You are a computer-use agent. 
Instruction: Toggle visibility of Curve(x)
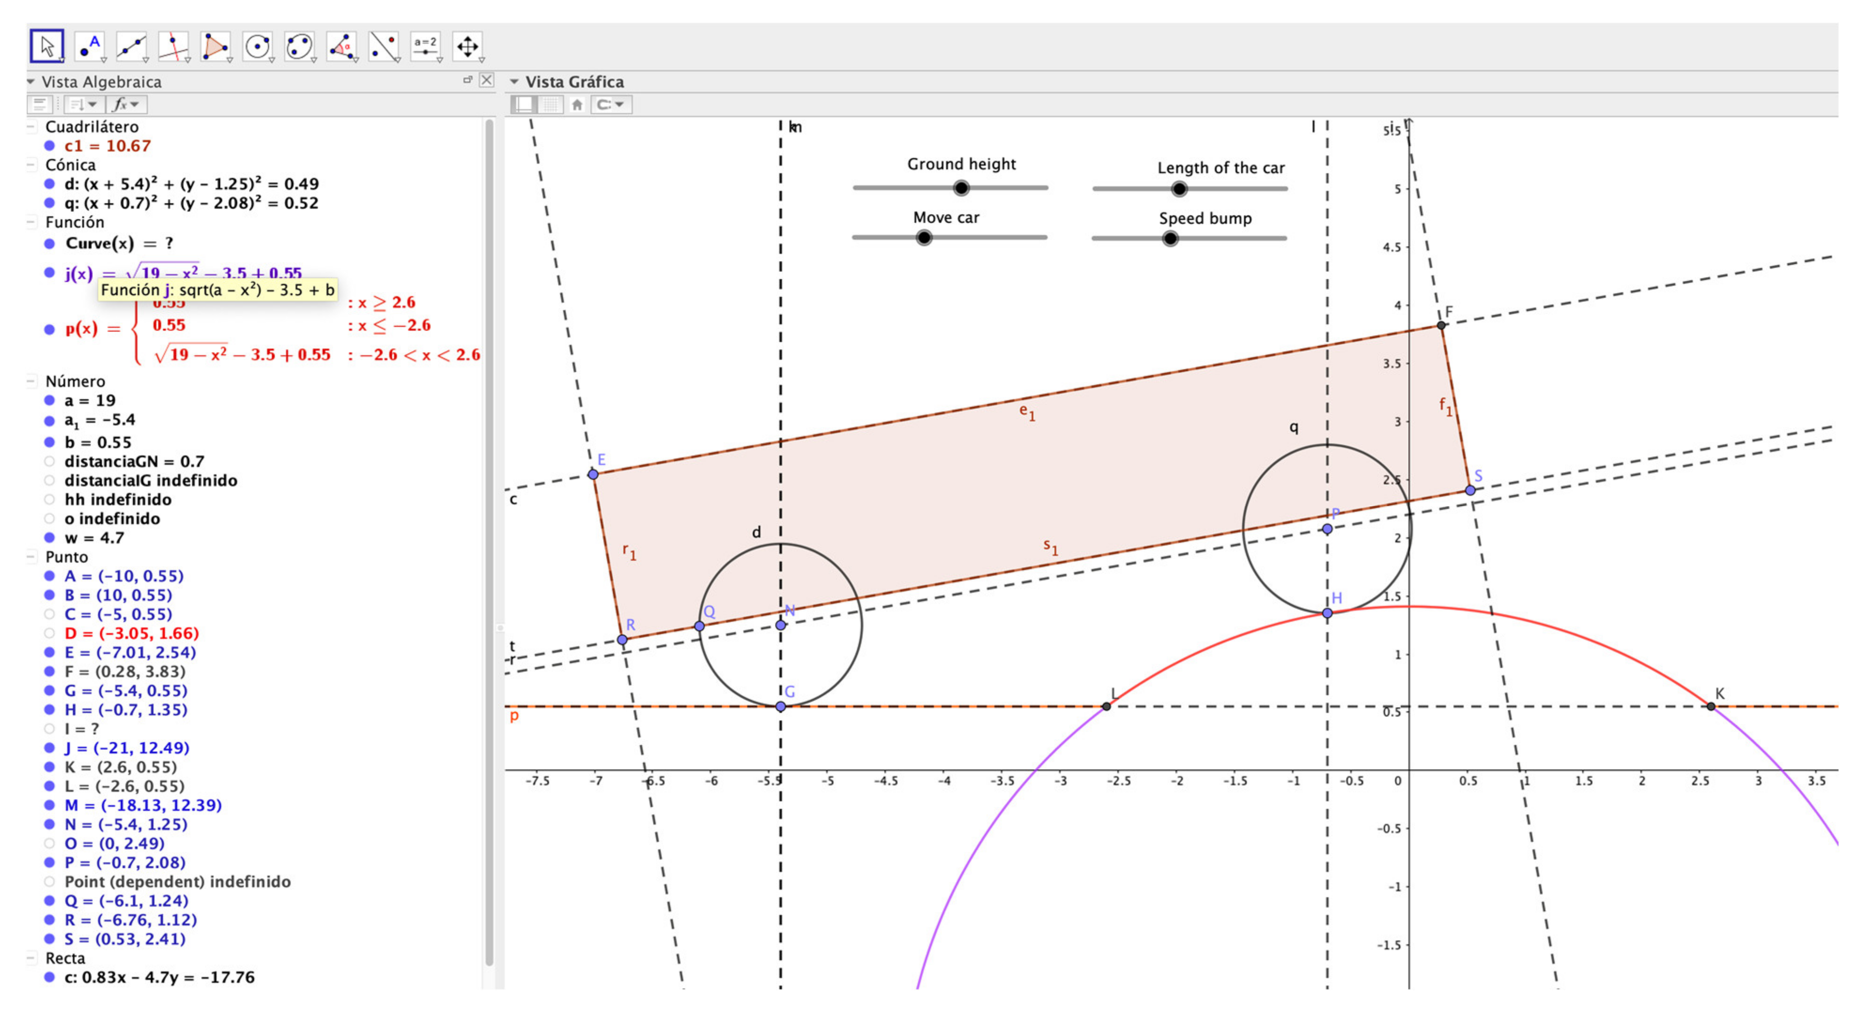click(49, 244)
